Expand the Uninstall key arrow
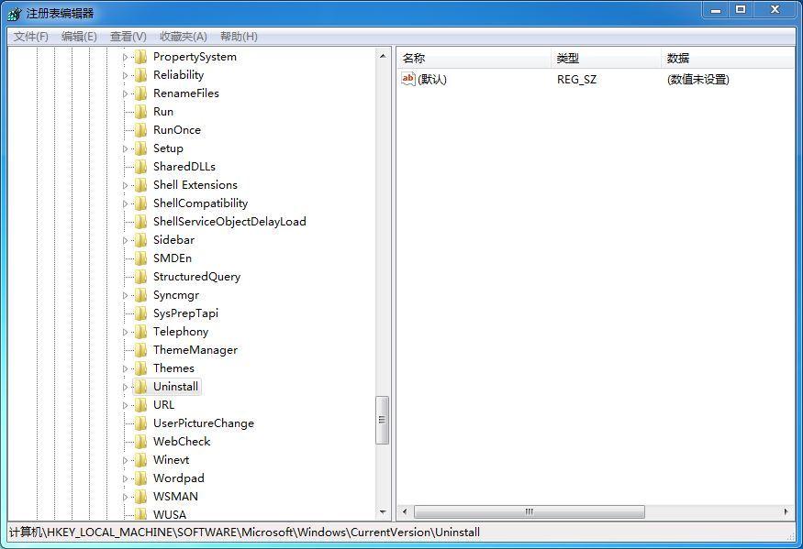The height and width of the screenshot is (549, 803). 126,388
